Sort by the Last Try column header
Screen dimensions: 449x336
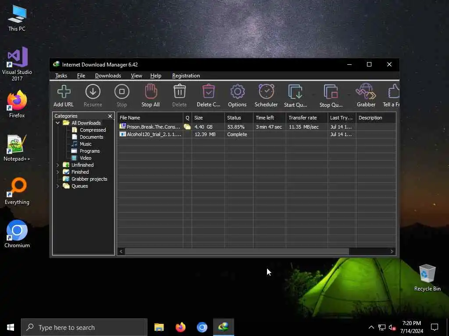pos(342,118)
